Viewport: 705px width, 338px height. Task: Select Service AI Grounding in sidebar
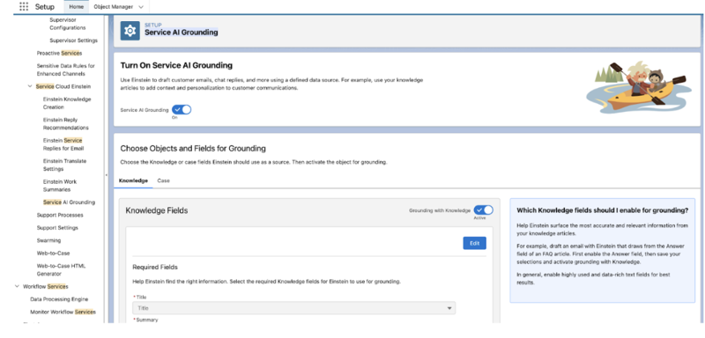click(x=69, y=202)
